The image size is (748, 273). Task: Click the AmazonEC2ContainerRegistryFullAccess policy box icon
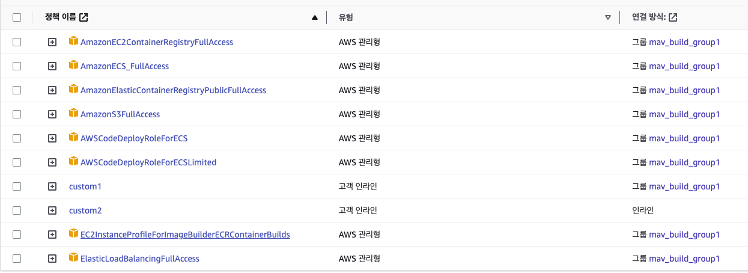click(74, 41)
